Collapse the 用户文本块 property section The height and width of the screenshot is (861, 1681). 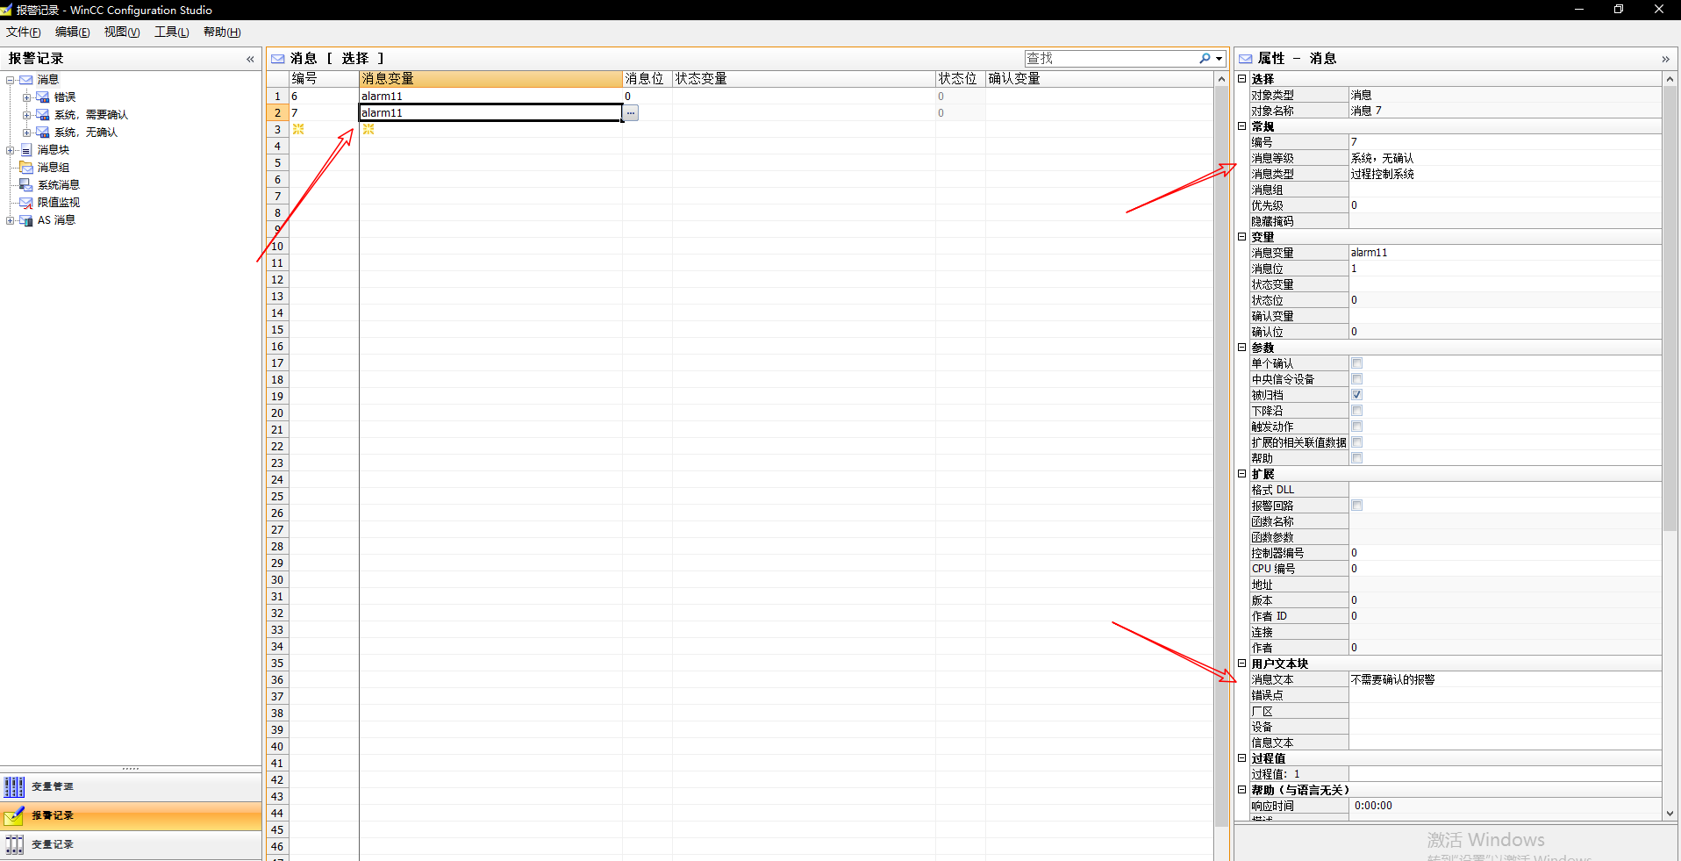1242,664
